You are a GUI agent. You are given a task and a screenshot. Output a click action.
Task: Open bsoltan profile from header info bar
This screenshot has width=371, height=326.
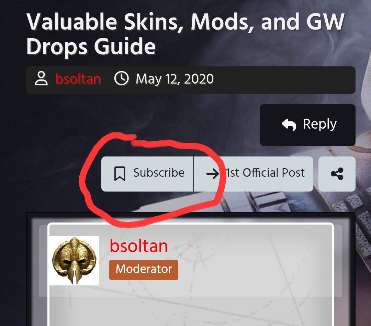(x=78, y=79)
